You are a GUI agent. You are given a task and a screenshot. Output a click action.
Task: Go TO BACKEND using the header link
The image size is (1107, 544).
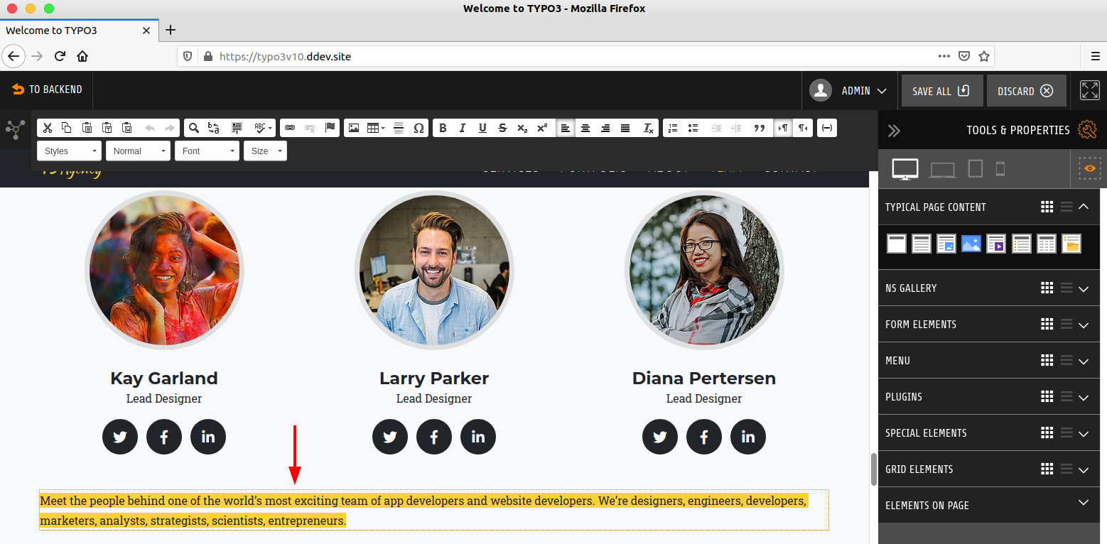[46, 89]
